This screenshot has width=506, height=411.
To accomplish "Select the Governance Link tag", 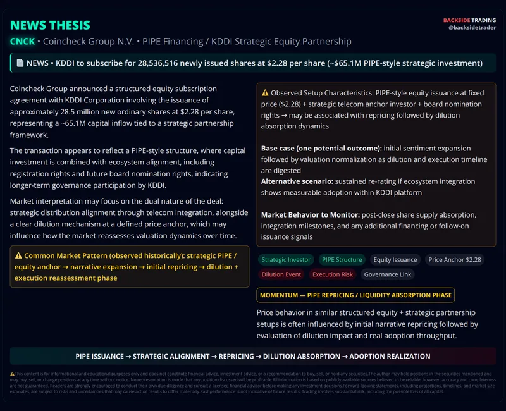I will [388, 274].
